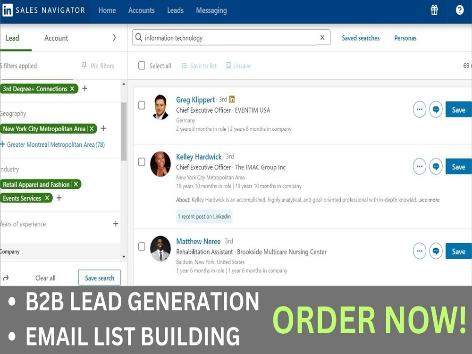Open Matthew Neree's profile name link

[x=198, y=241]
